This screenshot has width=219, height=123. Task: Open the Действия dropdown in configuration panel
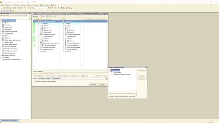click(x=3, y=16)
